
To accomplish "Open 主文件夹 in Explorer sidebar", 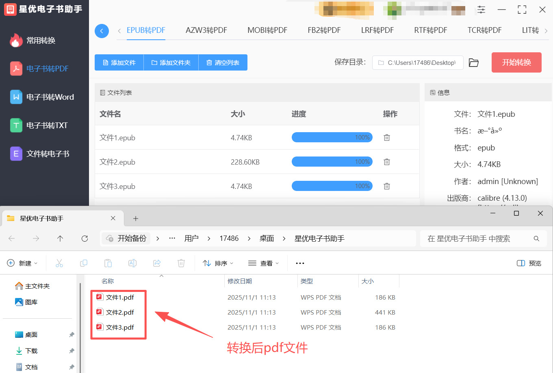I will coord(33,286).
